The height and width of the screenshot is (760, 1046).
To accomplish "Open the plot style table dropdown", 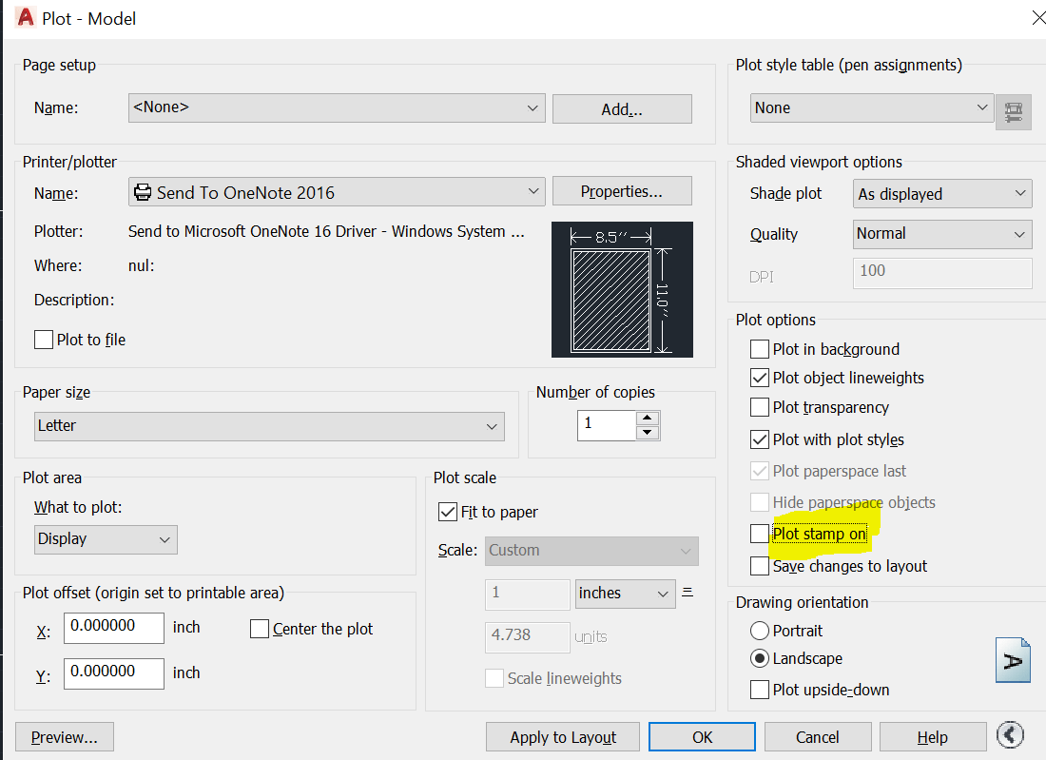I will pos(984,107).
